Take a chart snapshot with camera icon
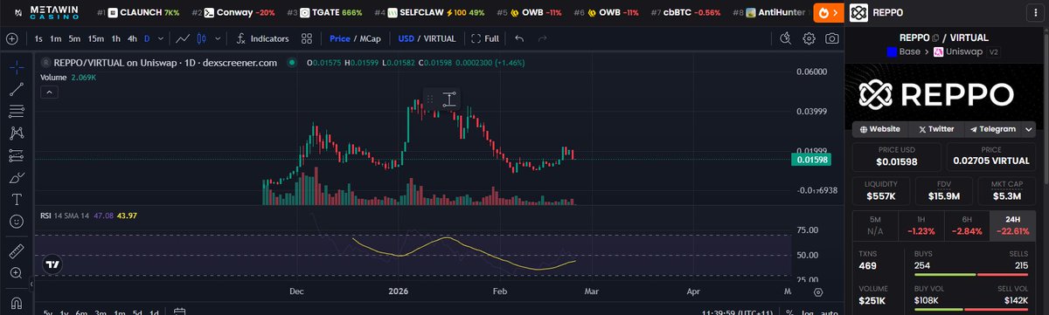This screenshot has height=315, width=1049. click(832, 38)
